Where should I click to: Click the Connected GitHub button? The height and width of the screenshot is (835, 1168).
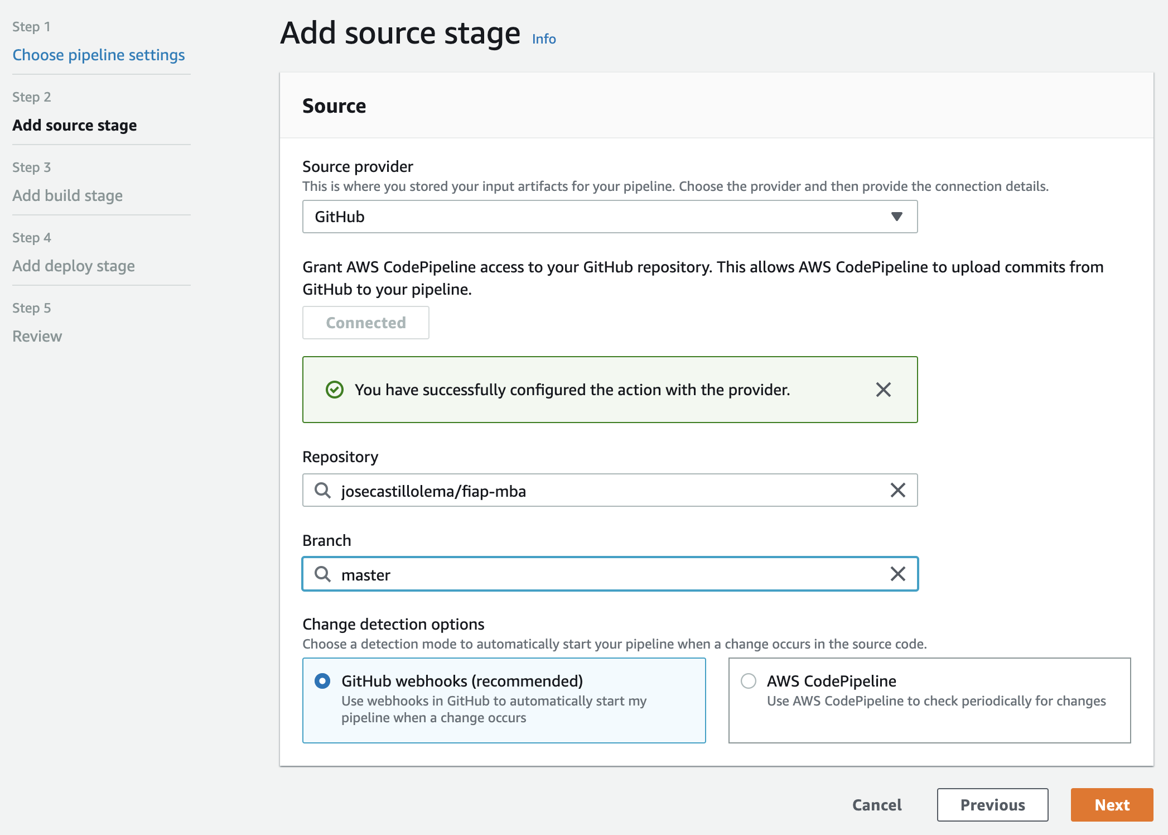click(x=365, y=323)
